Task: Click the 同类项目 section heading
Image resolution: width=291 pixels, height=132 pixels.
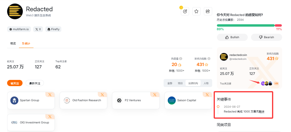Action: click(x=224, y=125)
